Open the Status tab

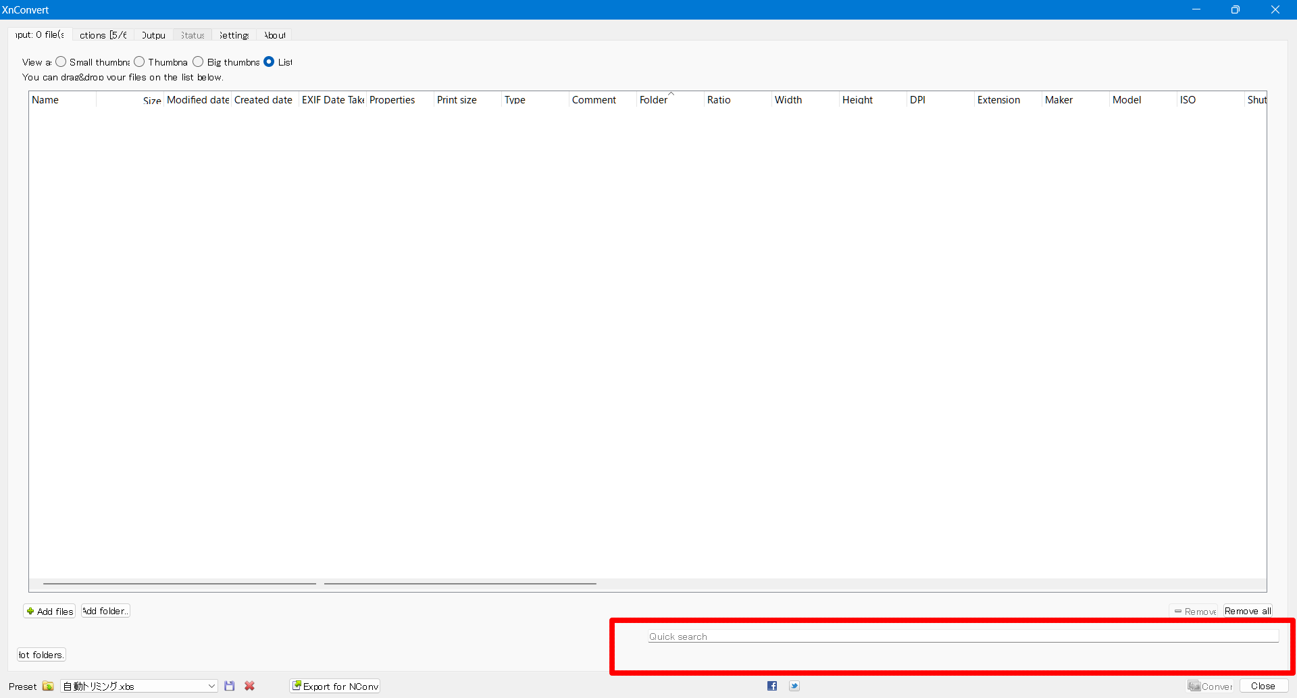[x=193, y=35]
